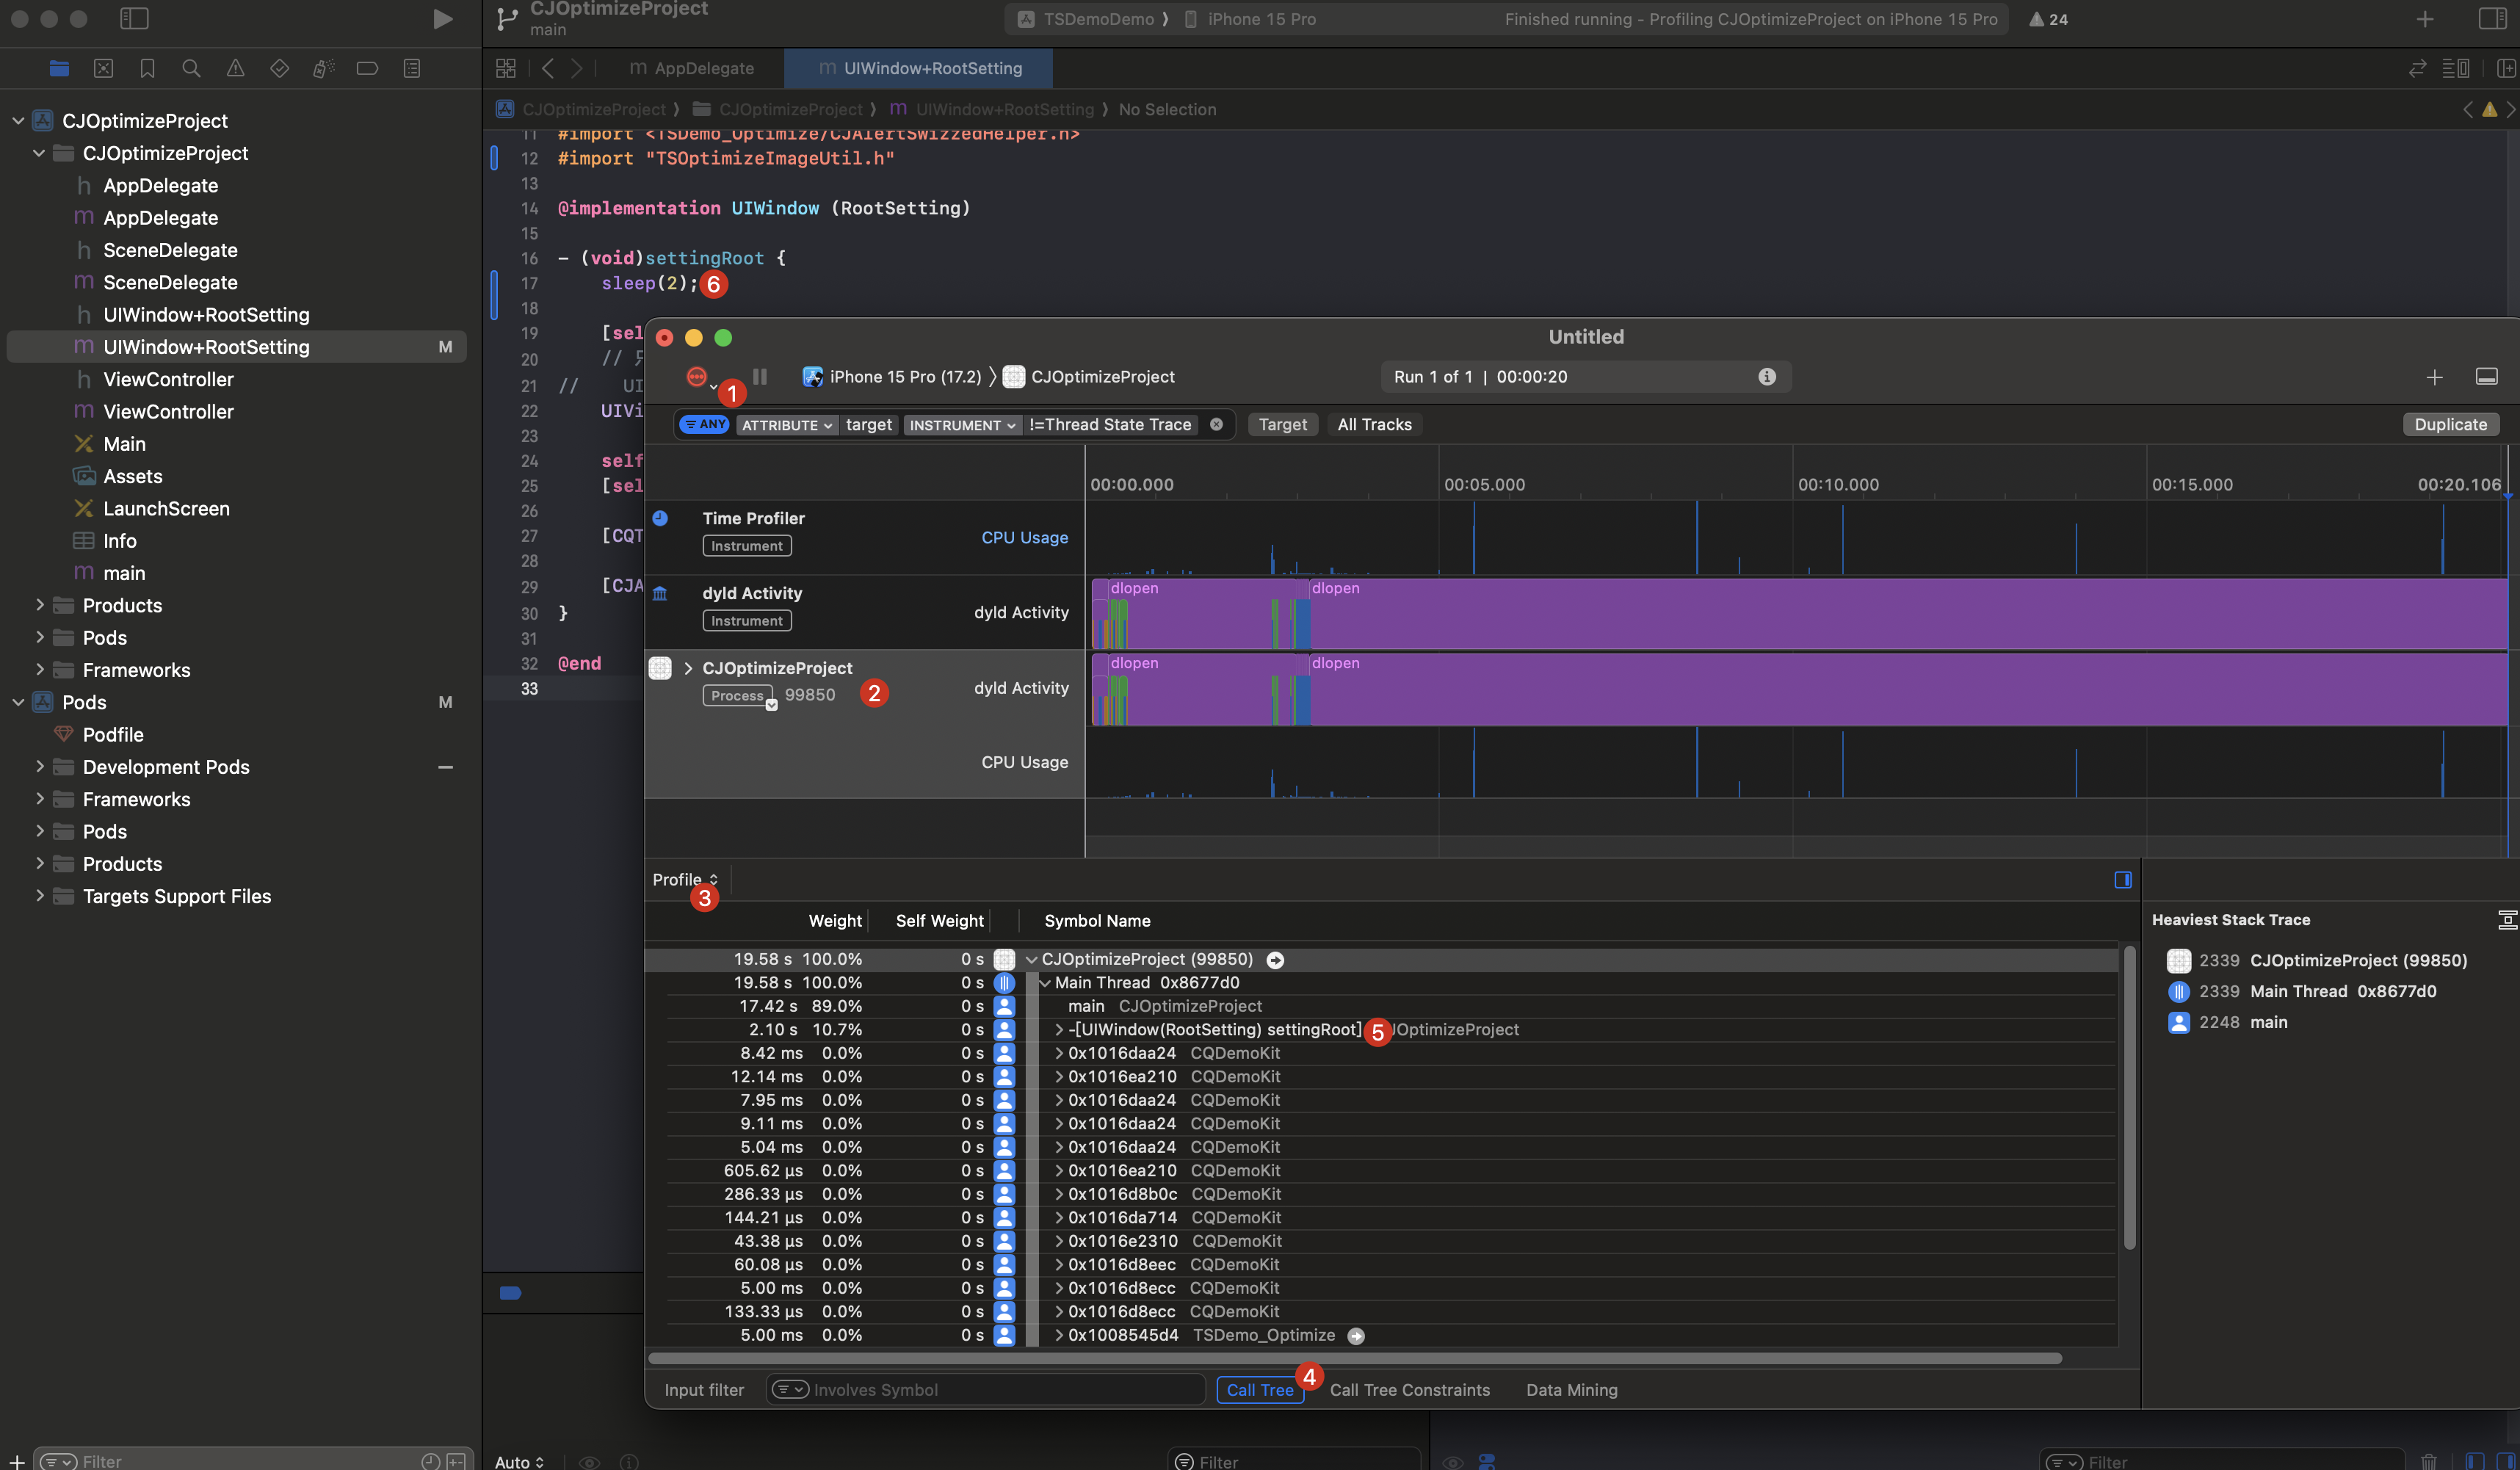Add a file with navigator plus button
The height and width of the screenshot is (1470, 2520).
pos(17,1461)
